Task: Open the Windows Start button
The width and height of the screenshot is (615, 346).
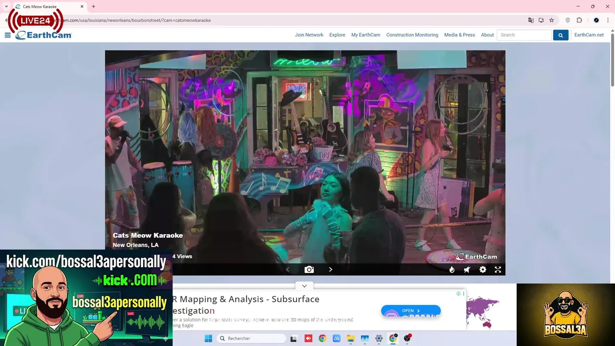Action: pos(208,338)
